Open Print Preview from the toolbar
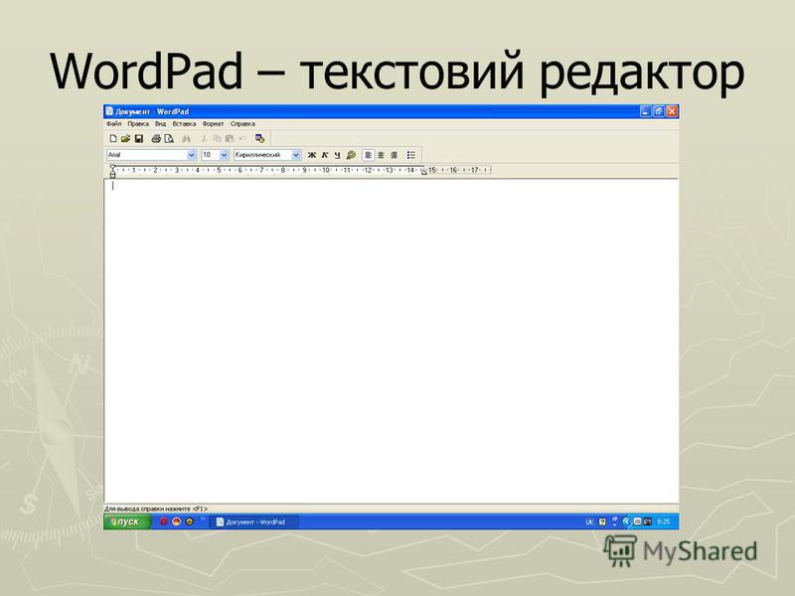Screen dimensions: 795x596 coord(169,138)
